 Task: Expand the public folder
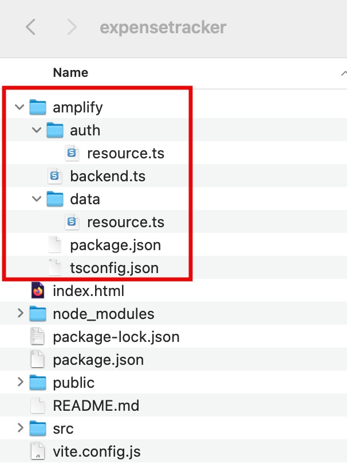click(20, 382)
